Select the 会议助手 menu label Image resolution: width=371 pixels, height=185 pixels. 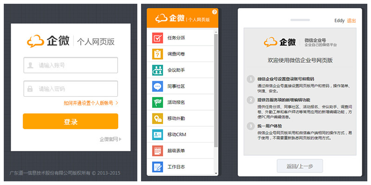[176, 70]
